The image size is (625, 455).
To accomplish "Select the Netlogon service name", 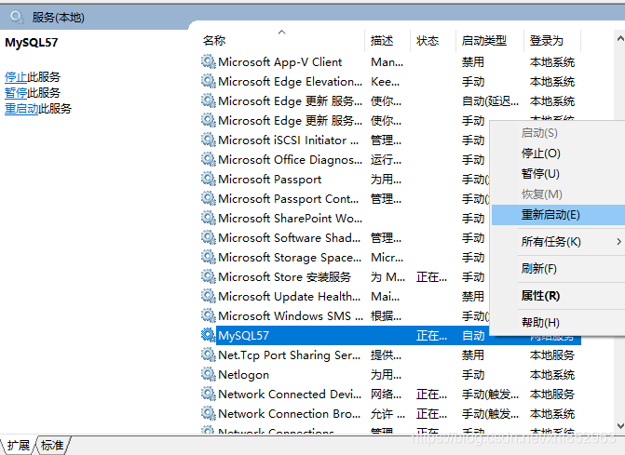I will pos(243,374).
